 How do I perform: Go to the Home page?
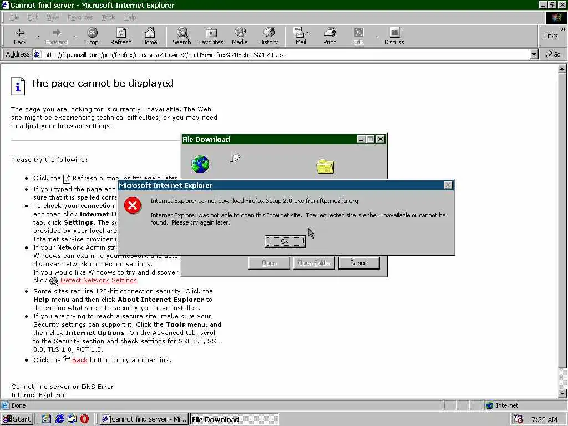(149, 36)
